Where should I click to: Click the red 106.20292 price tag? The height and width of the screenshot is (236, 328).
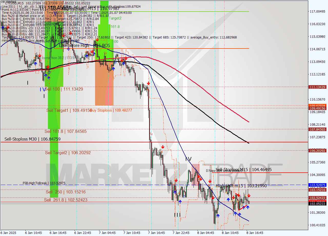click(x=318, y=151)
